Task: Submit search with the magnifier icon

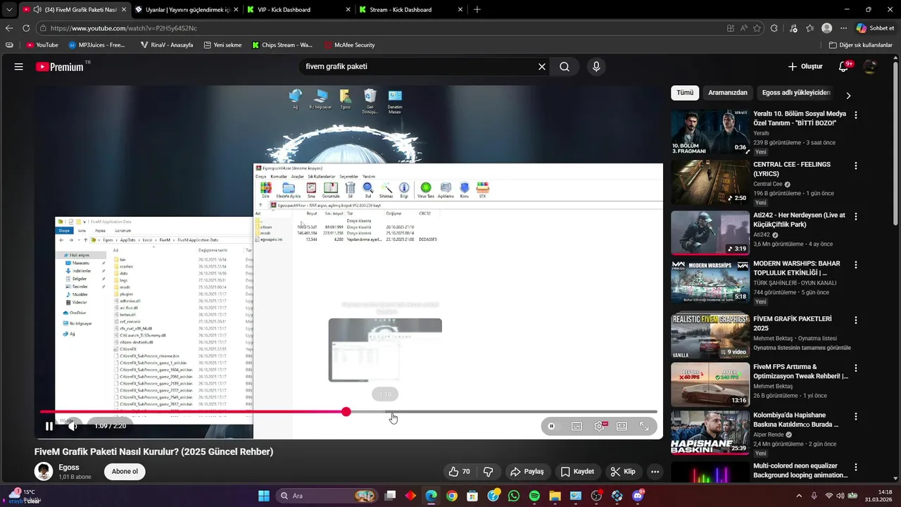Action: pyautogui.click(x=565, y=67)
